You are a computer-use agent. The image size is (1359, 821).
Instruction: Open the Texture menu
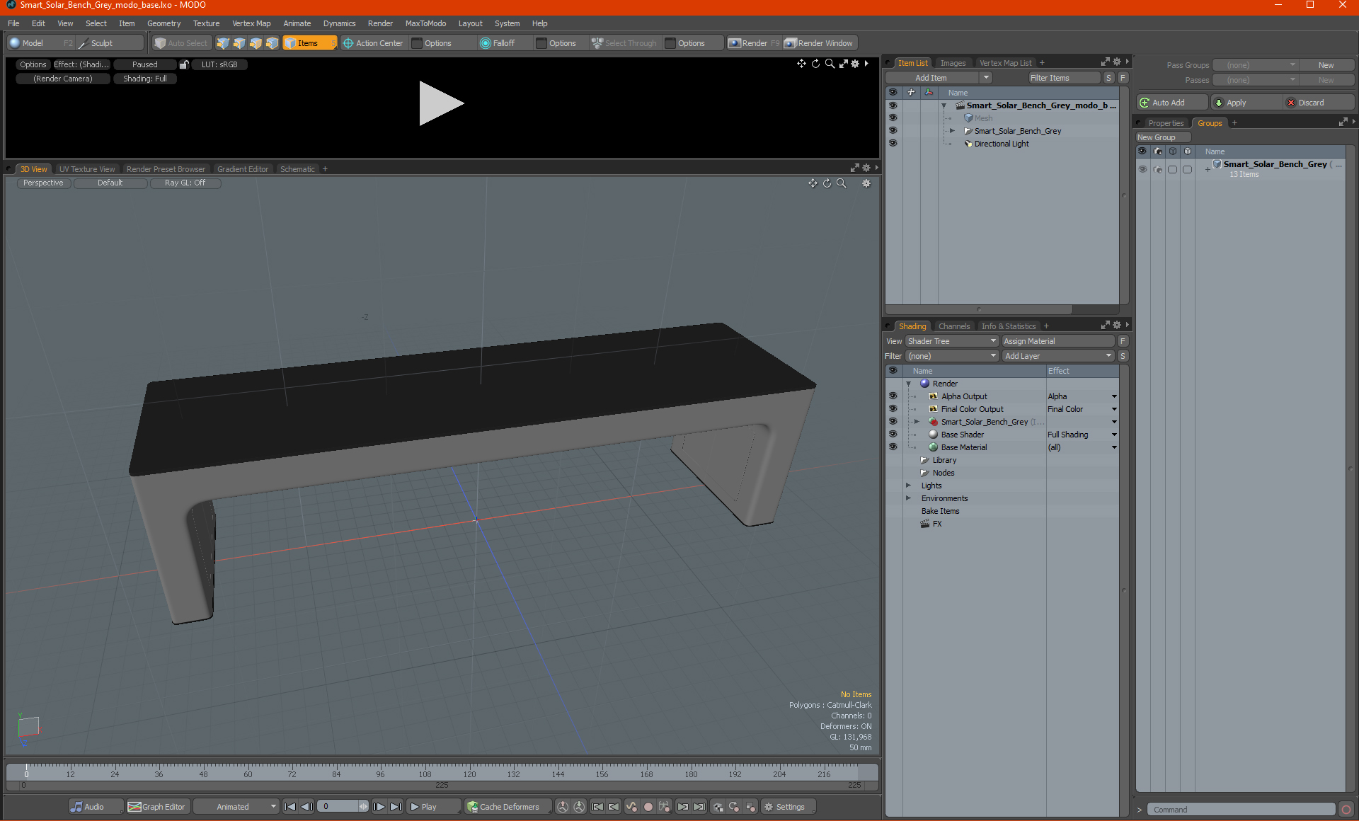tap(206, 23)
